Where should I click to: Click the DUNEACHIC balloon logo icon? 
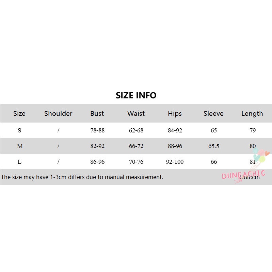pyautogui.click(x=261, y=156)
